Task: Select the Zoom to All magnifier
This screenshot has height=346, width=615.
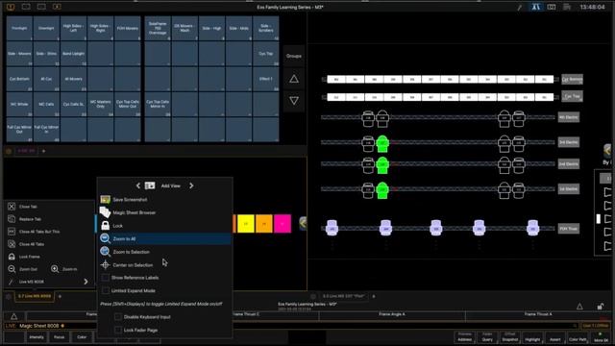Action: [105, 238]
